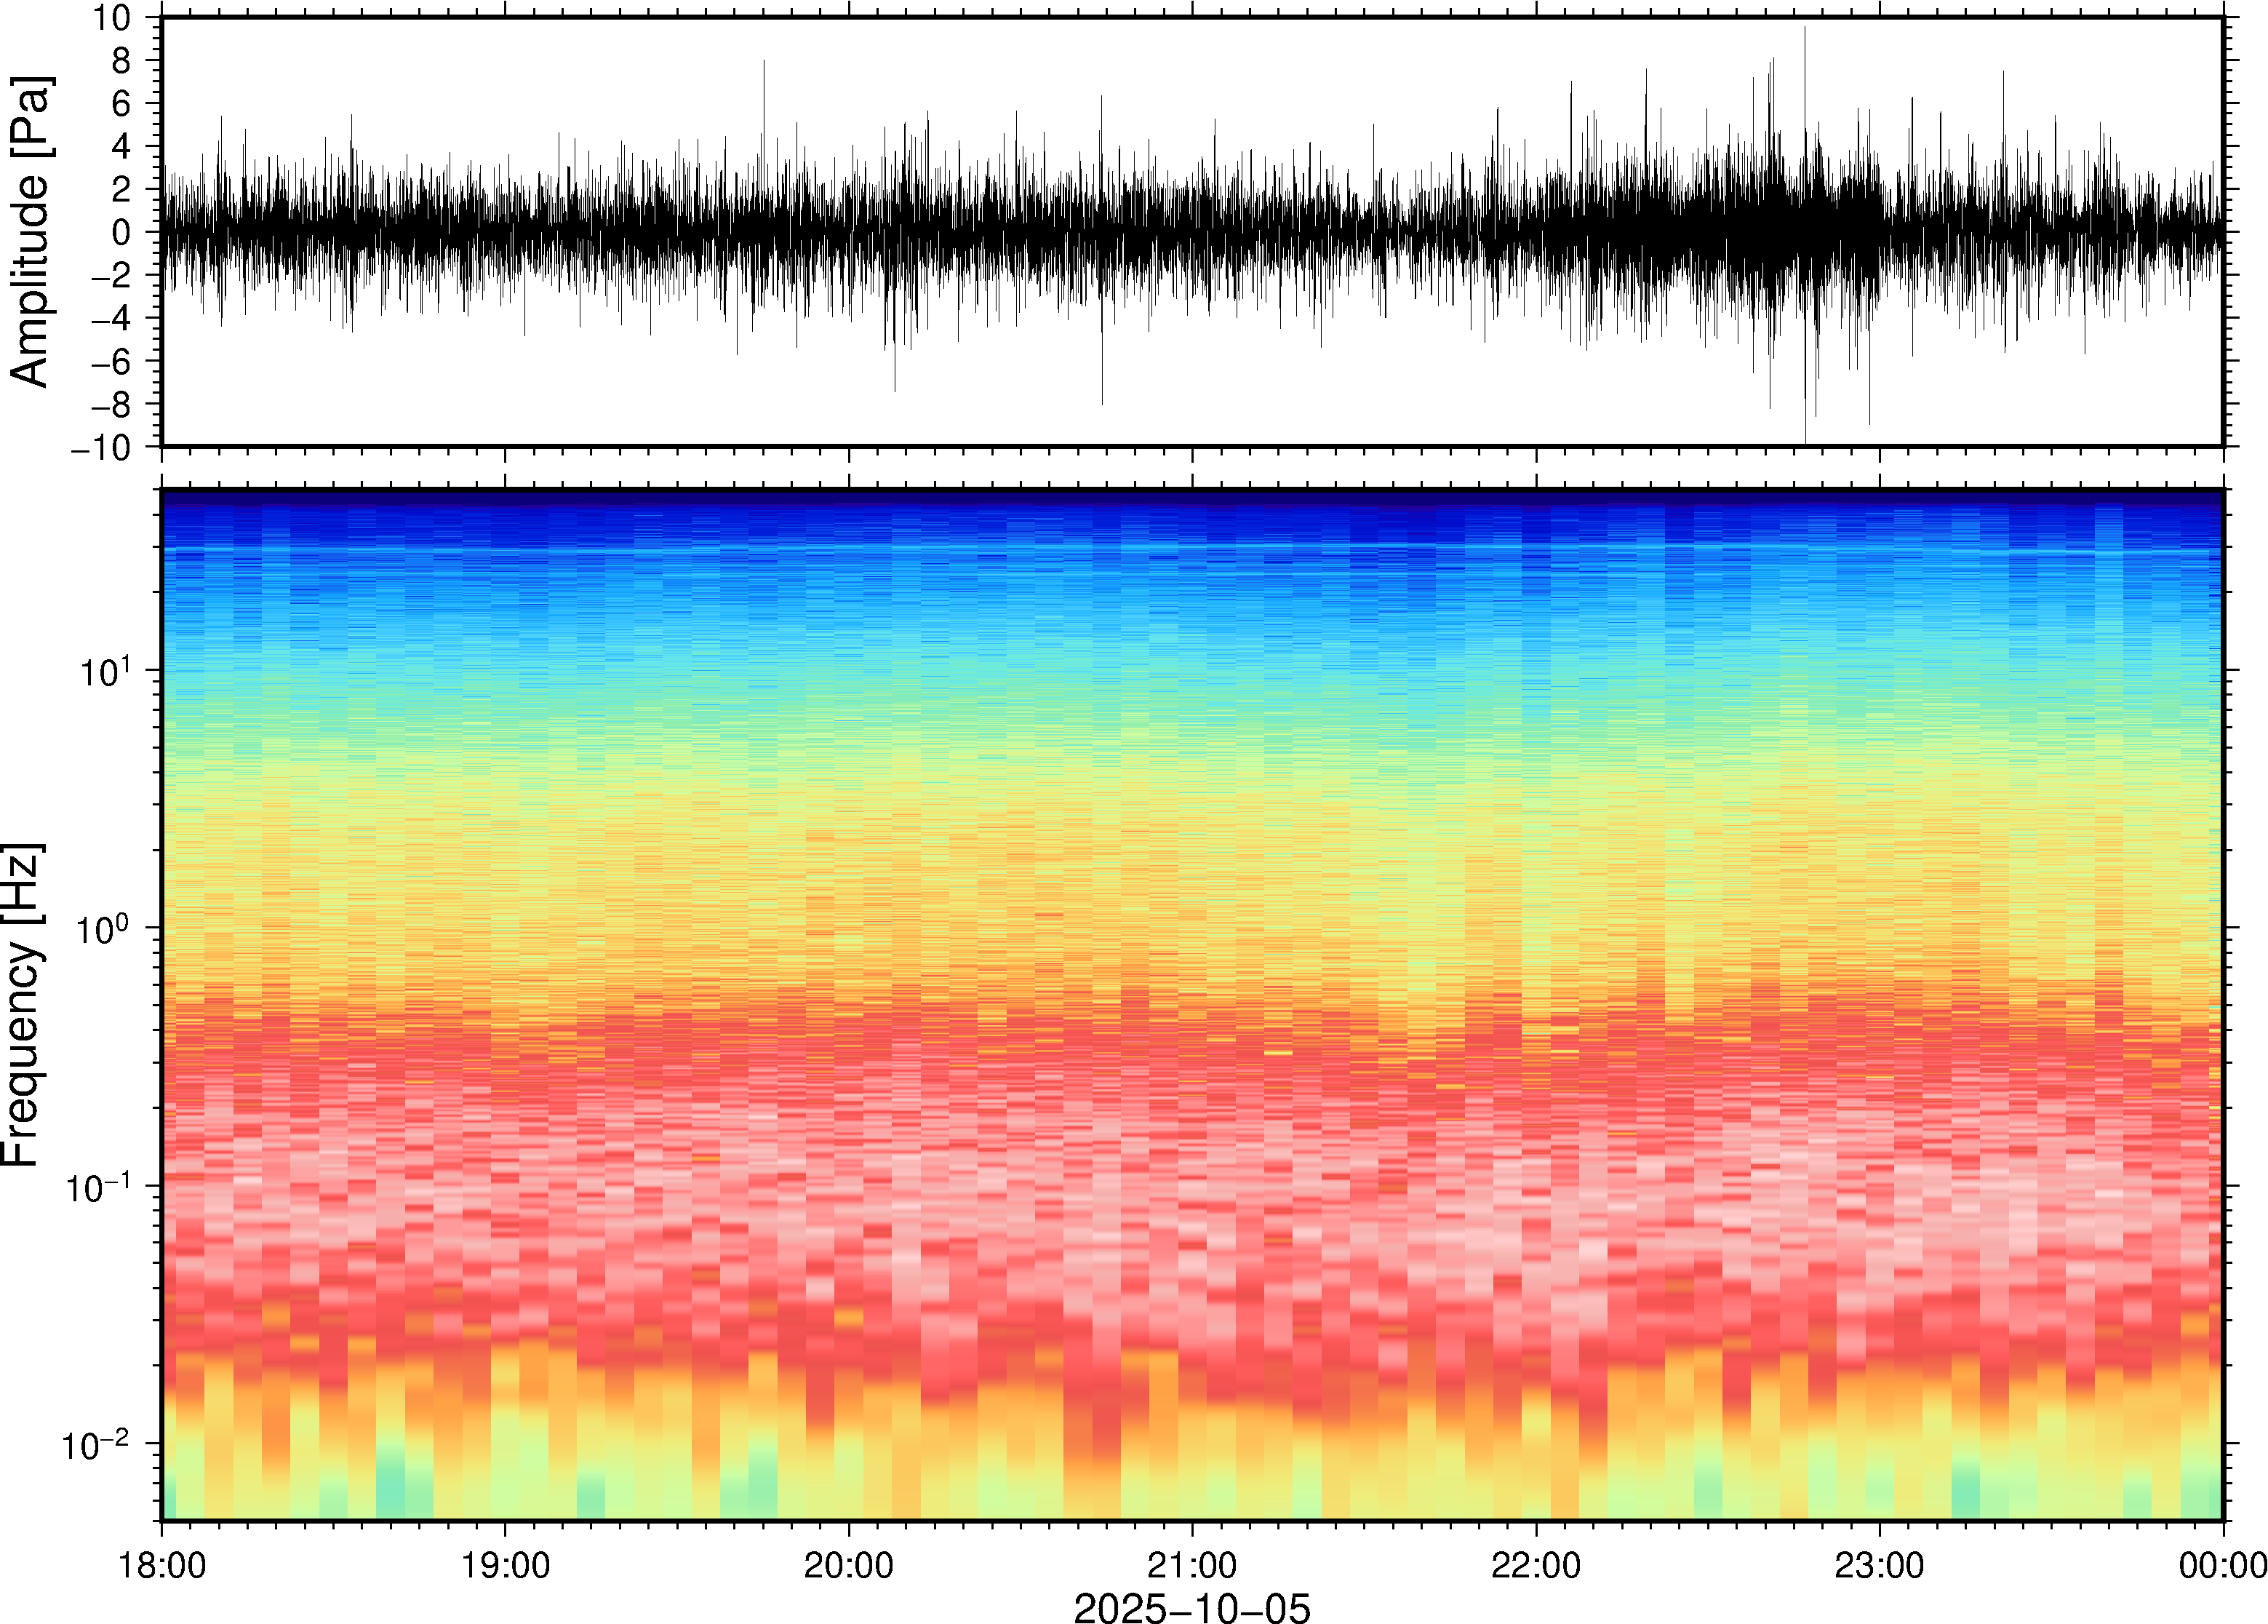Click the -10 amplitude tick label
This screenshot has height=1624, width=2268.
coord(101,448)
